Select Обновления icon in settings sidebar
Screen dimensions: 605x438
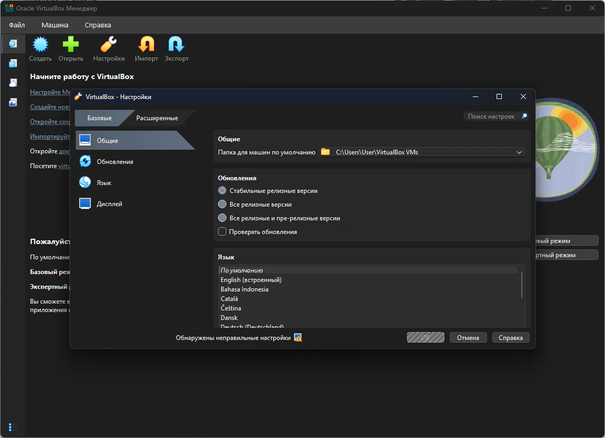coord(85,161)
